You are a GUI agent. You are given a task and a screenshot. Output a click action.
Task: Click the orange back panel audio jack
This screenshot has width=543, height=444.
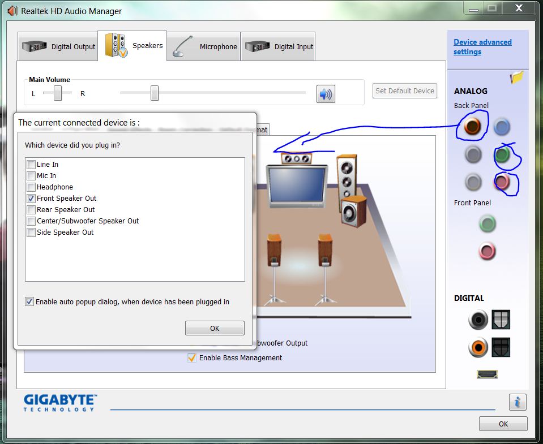[472, 126]
